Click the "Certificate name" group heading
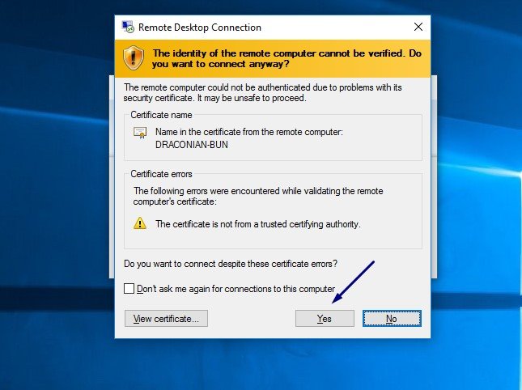The image size is (522, 390). pos(161,115)
